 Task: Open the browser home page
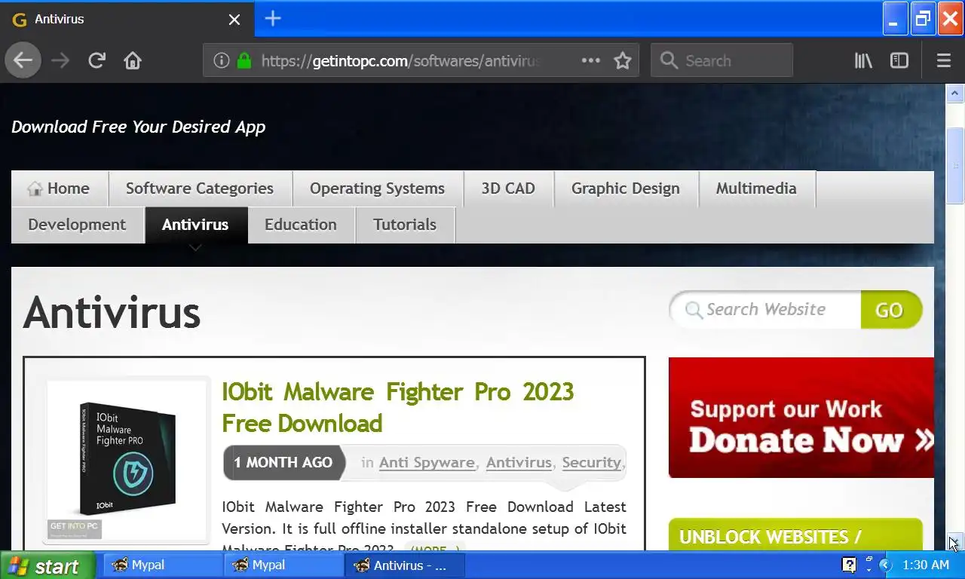coord(133,60)
